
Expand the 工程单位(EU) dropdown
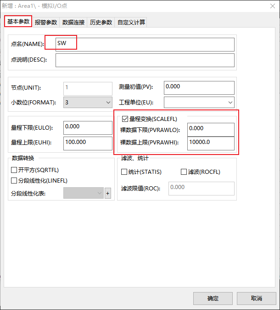click(x=199, y=103)
